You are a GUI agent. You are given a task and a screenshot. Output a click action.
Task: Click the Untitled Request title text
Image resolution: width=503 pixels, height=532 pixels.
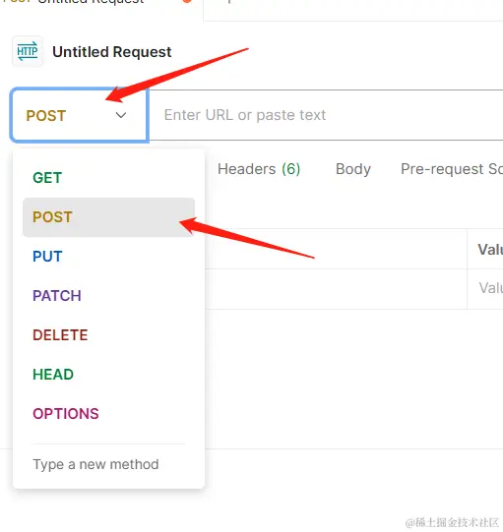(x=112, y=52)
